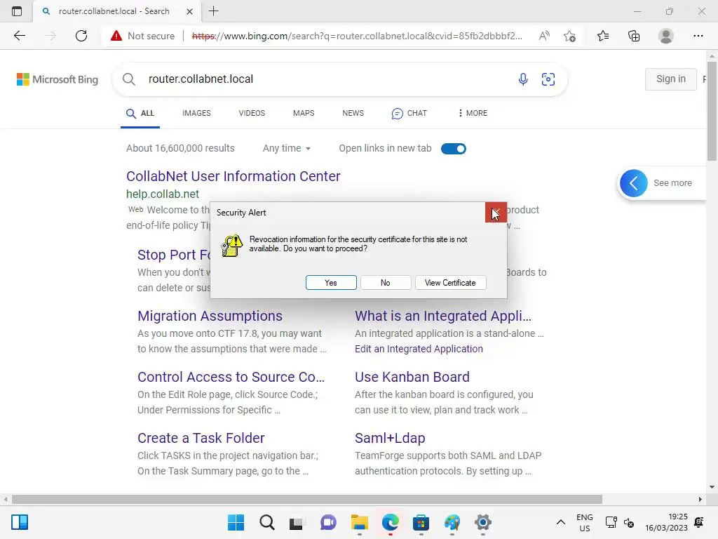Open the CHAT tab
The height and width of the screenshot is (539, 718).
[409, 113]
